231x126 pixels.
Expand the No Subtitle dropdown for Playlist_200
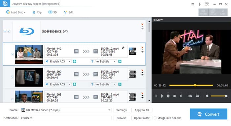(103, 84)
